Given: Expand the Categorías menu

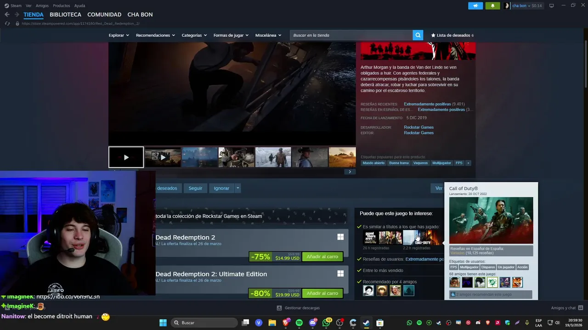Looking at the screenshot, I should click(194, 35).
